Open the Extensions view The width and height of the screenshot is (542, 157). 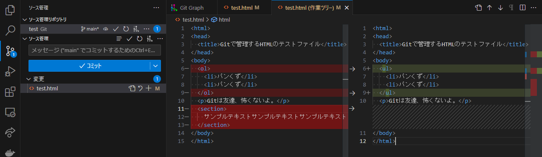tap(10, 92)
